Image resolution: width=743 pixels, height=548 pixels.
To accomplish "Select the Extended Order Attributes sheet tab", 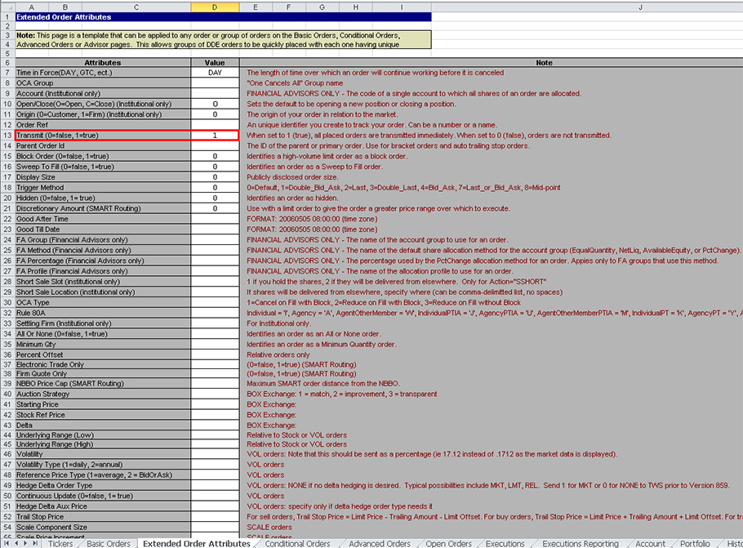I will pos(196,544).
